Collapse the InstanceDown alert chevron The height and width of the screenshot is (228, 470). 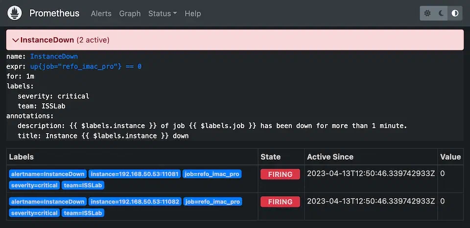pos(15,40)
